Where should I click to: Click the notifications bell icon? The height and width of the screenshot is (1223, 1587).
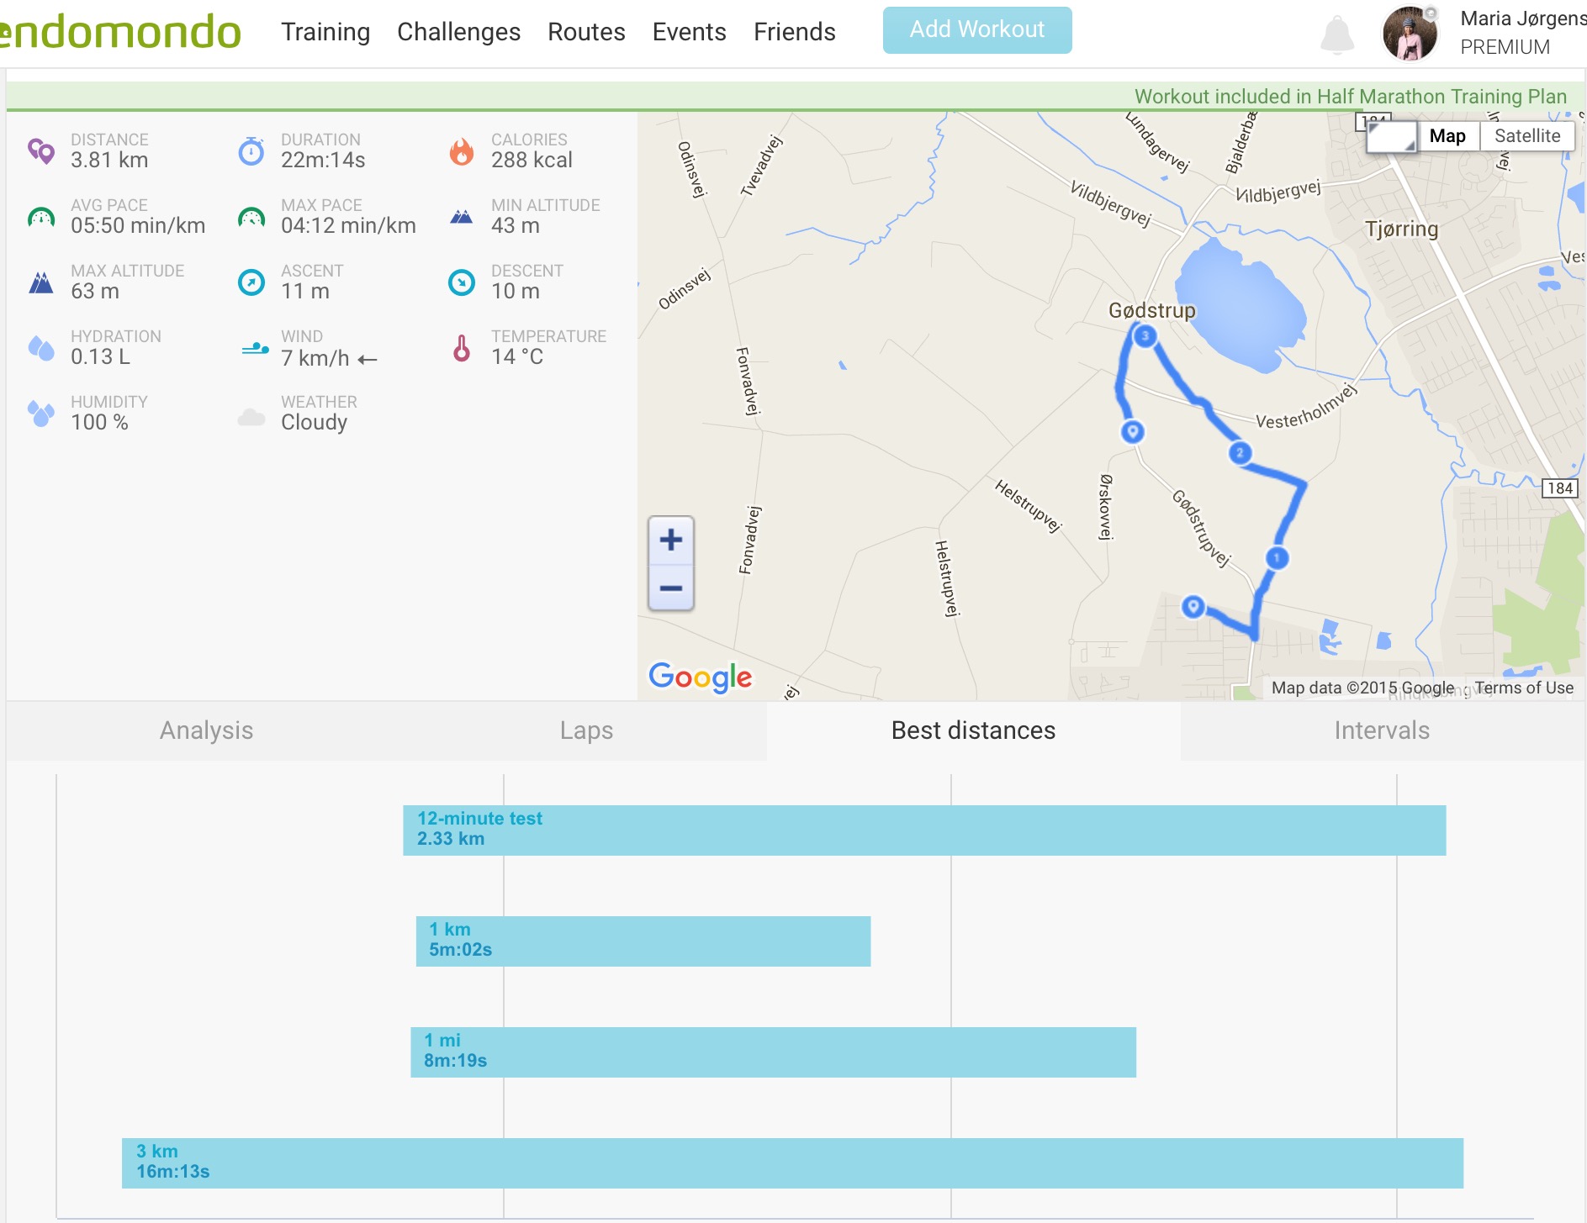tap(1337, 35)
